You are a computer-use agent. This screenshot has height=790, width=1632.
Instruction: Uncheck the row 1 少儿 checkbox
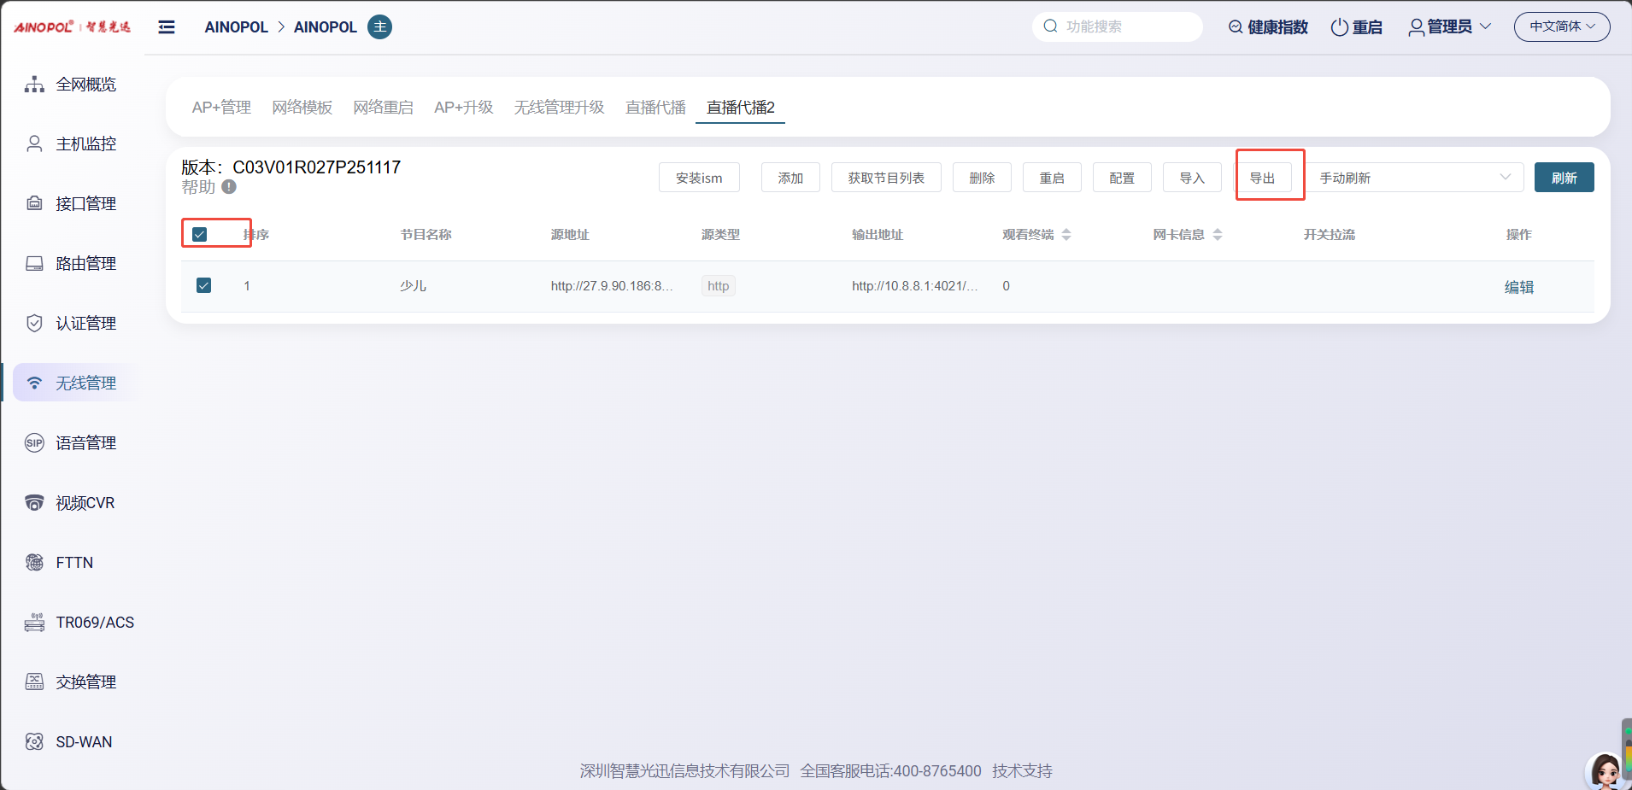pyautogui.click(x=203, y=285)
